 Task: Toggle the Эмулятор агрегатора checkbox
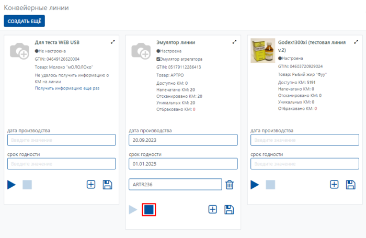[x=158, y=59]
